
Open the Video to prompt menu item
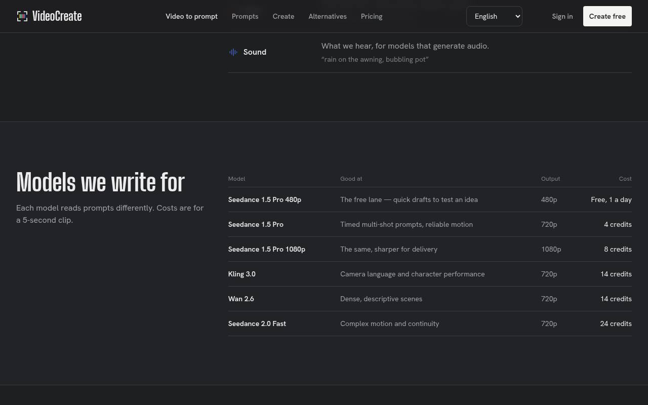[191, 16]
